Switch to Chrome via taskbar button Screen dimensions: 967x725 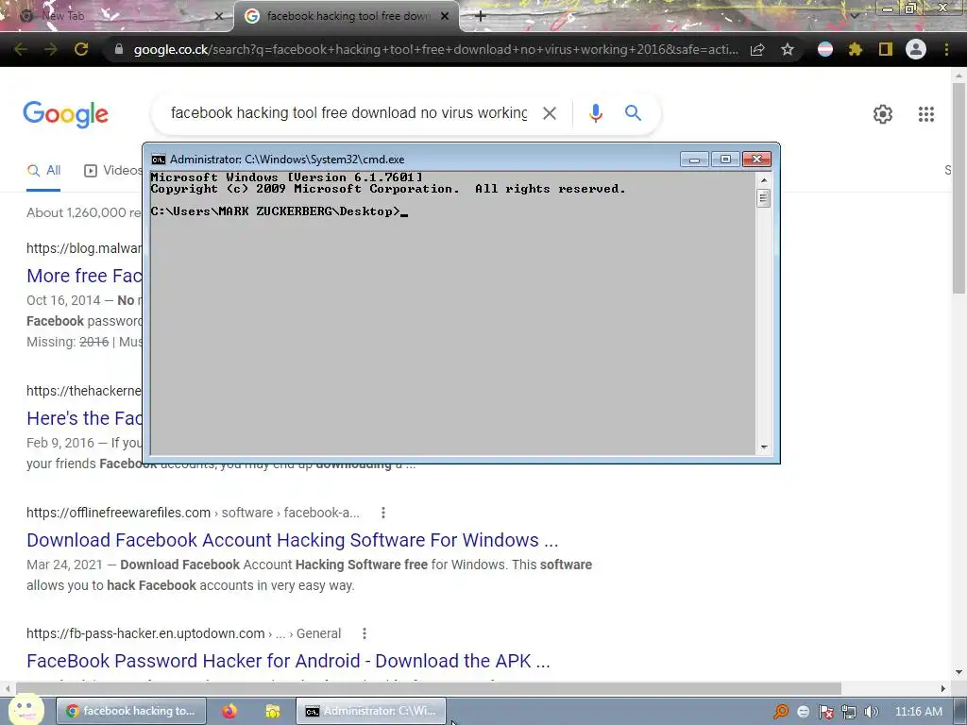point(130,711)
